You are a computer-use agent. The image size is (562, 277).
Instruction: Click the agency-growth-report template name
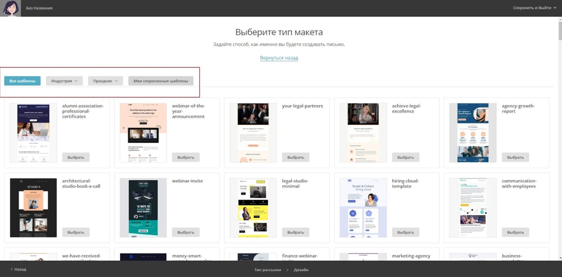[x=518, y=108]
